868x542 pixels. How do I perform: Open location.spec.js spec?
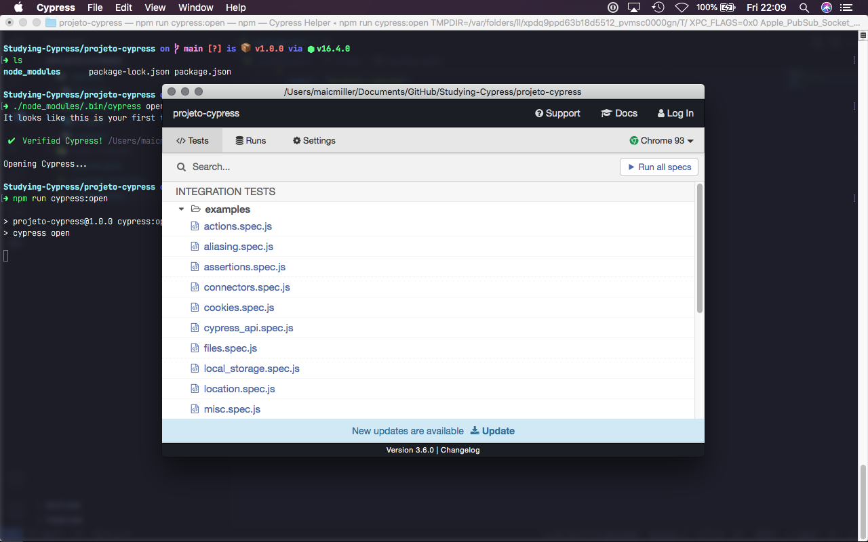[239, 389]
